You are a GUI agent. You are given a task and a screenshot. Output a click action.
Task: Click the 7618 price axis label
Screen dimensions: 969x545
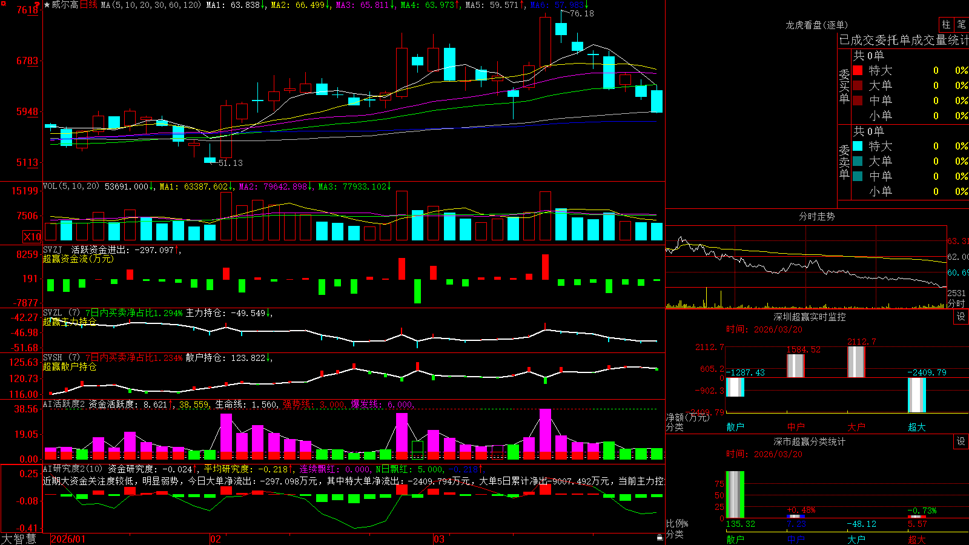tap(27, 10)
